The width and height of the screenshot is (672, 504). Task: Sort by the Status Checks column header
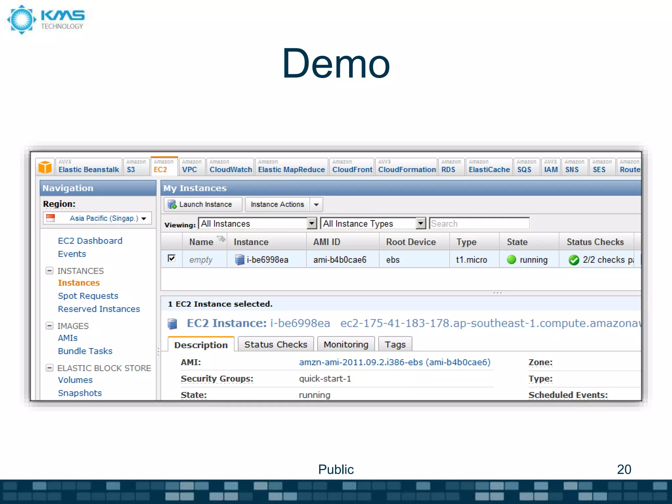pos(597,242)
